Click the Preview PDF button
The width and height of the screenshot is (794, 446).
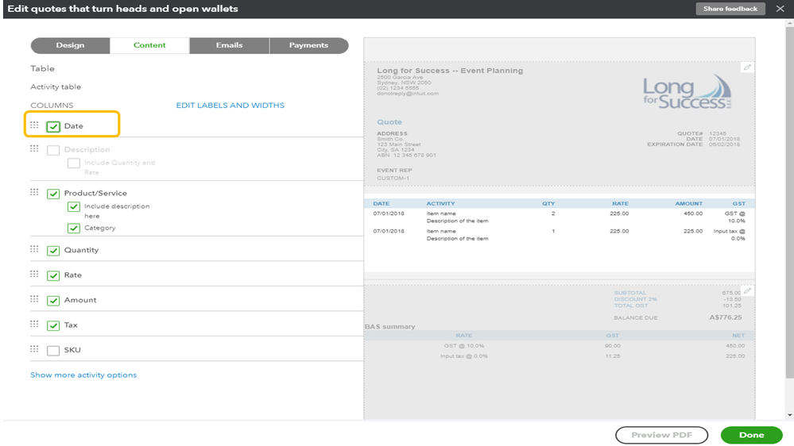coord(661,435)
